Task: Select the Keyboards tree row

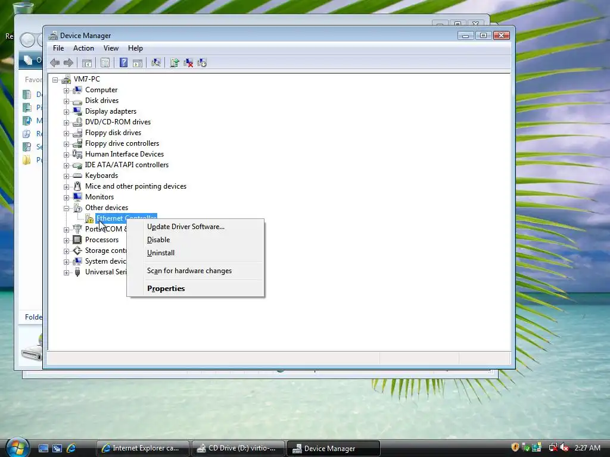Action: (101, 176)
